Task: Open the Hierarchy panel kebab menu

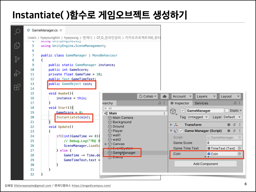Action: [164, 103]
